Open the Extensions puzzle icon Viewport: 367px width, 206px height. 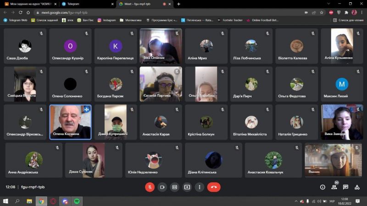346,13
